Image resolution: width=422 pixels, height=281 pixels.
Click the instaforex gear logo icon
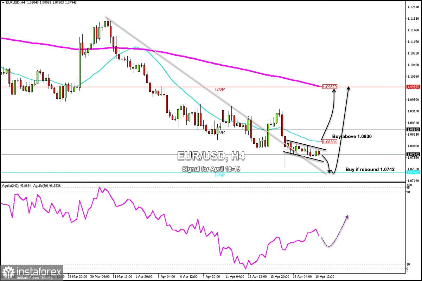[x=8, y=272]
